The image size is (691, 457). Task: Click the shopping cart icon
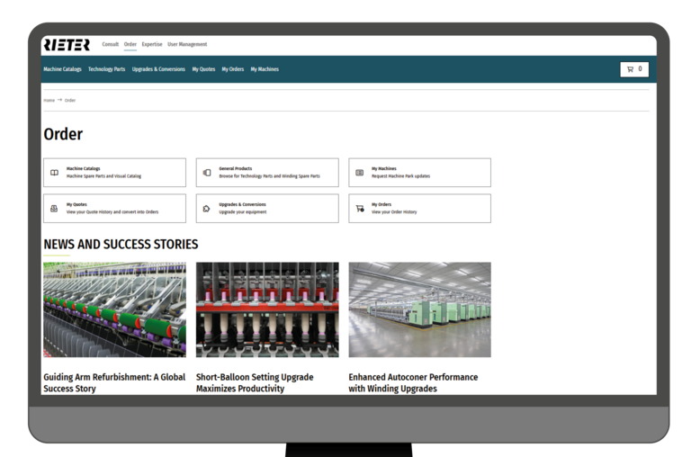[630, 69]
